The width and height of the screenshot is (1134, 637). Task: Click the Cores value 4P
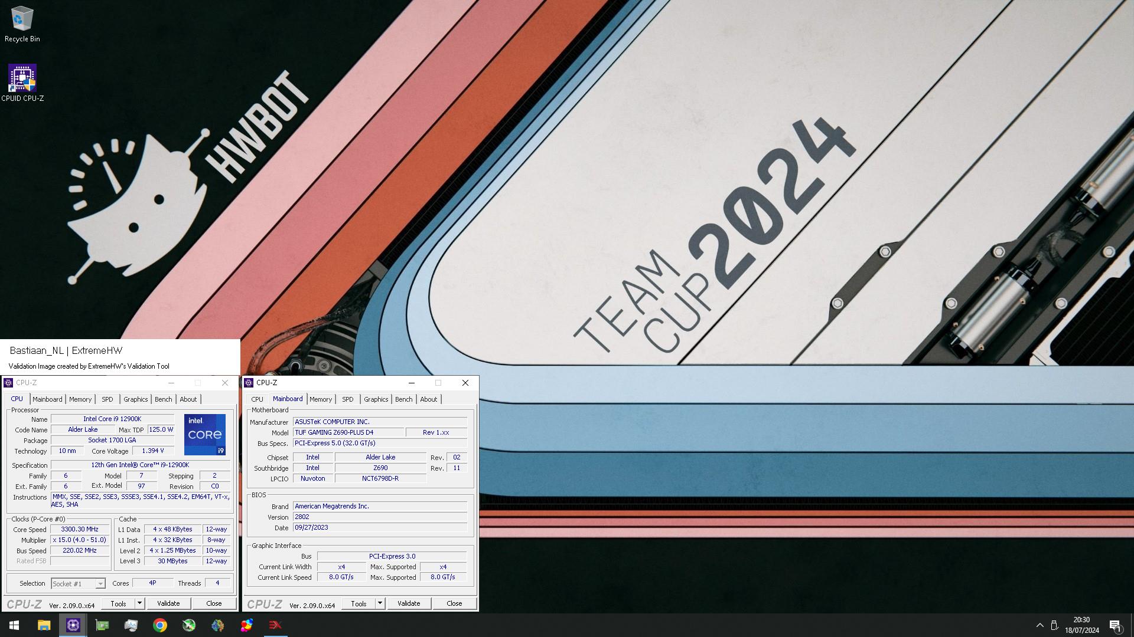152,583
